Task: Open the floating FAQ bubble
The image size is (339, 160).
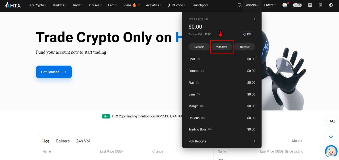Action: pos(331,121)
